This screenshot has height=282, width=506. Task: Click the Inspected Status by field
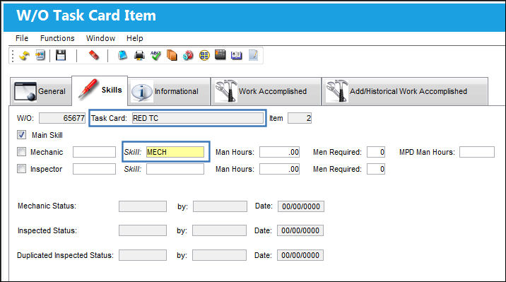point(220,230)
